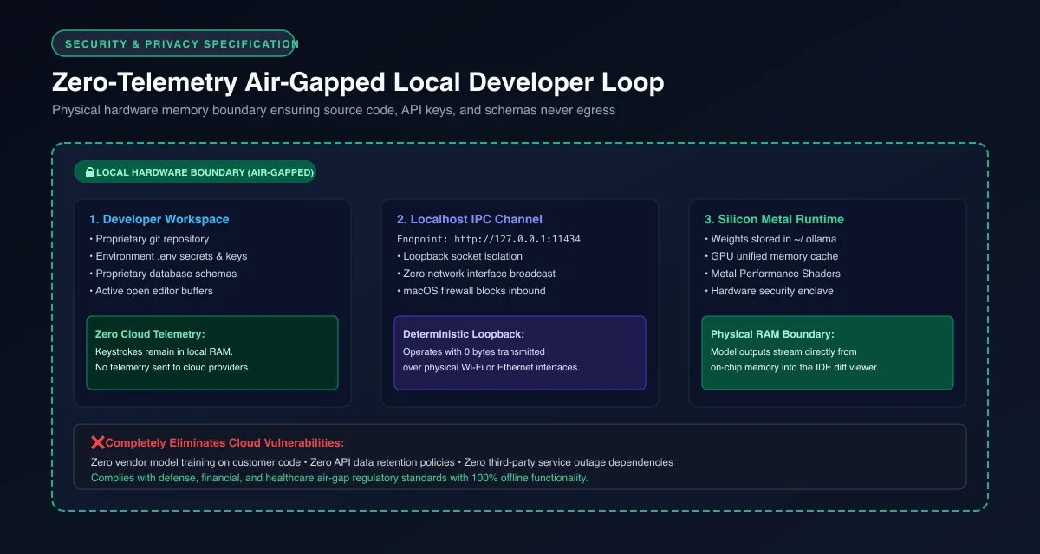Click the "Deterministic Loopback:" heading
1040x554 pixels.
(x=464, y=334)
